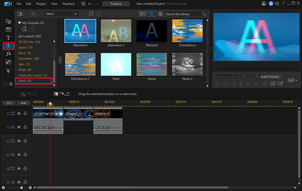Click the undo arrow in top toolbar
Image resolution: width=302 pixels, height=191 pixels.
[90, 4]
